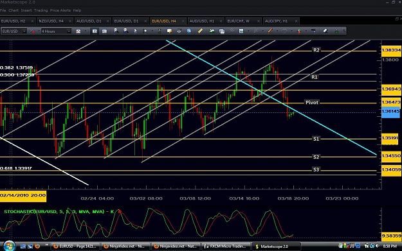This screenshot has width=402, height=251.
Task: Select the ruler measure tool
Action: (200, 31)
